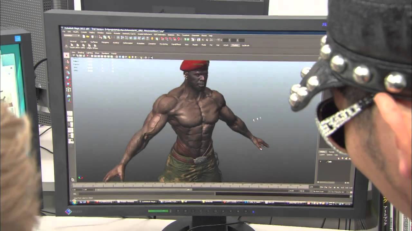The height and width of the screenshot is (231, 412).
Task: Choose the Paint Selection tool
Action: (67, 67)
